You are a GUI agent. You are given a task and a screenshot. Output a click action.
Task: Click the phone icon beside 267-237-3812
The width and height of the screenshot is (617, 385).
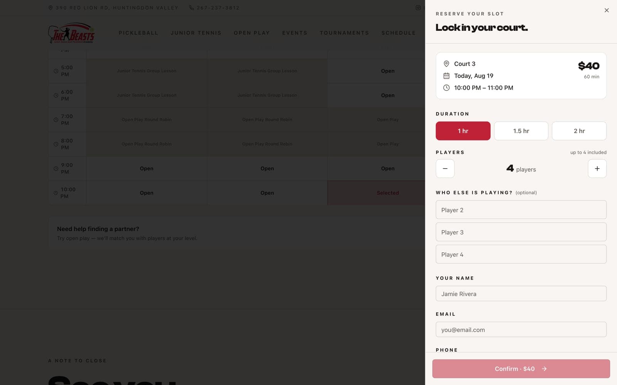point(191,8)
